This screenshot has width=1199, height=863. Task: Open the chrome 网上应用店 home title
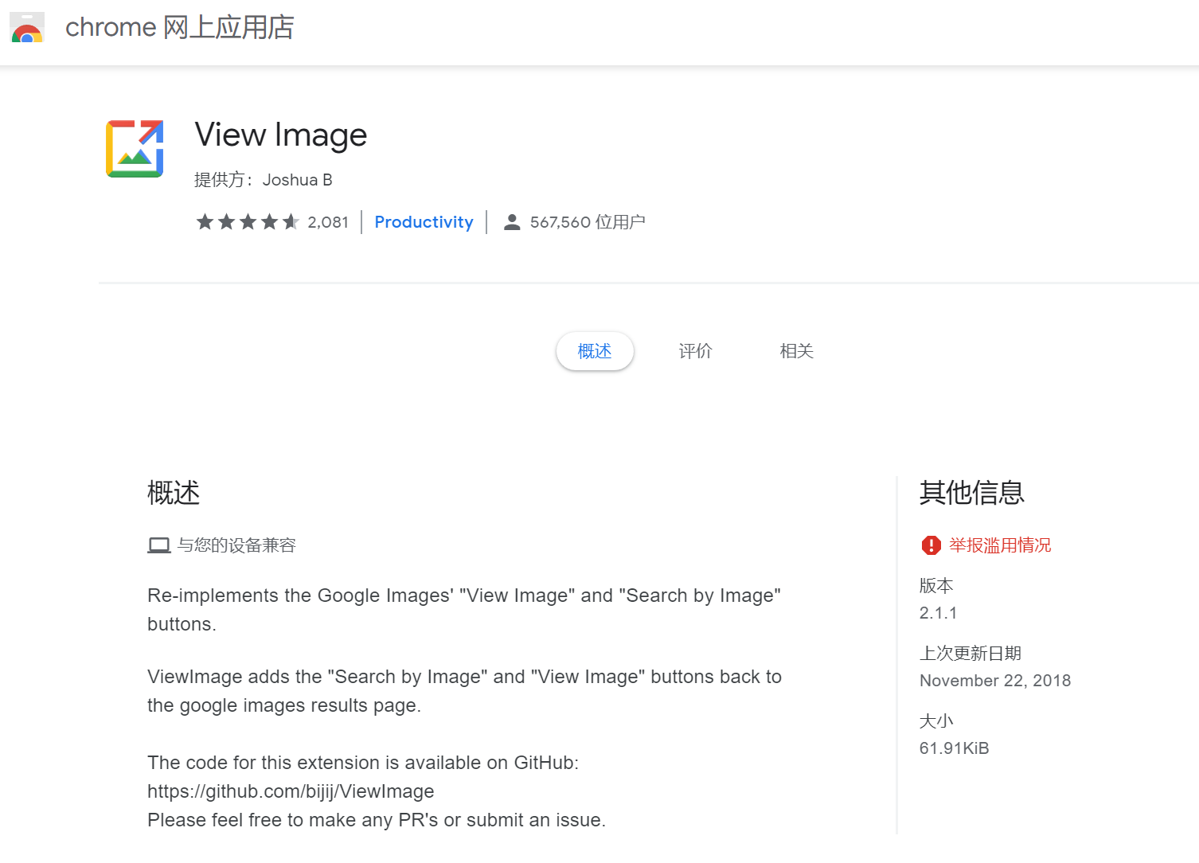pyautogui.click(x=180, y=27)
